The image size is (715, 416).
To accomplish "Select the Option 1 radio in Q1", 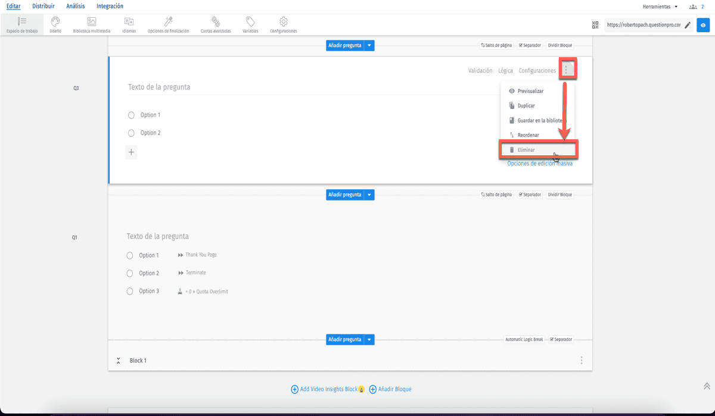I will coord(130,255).
